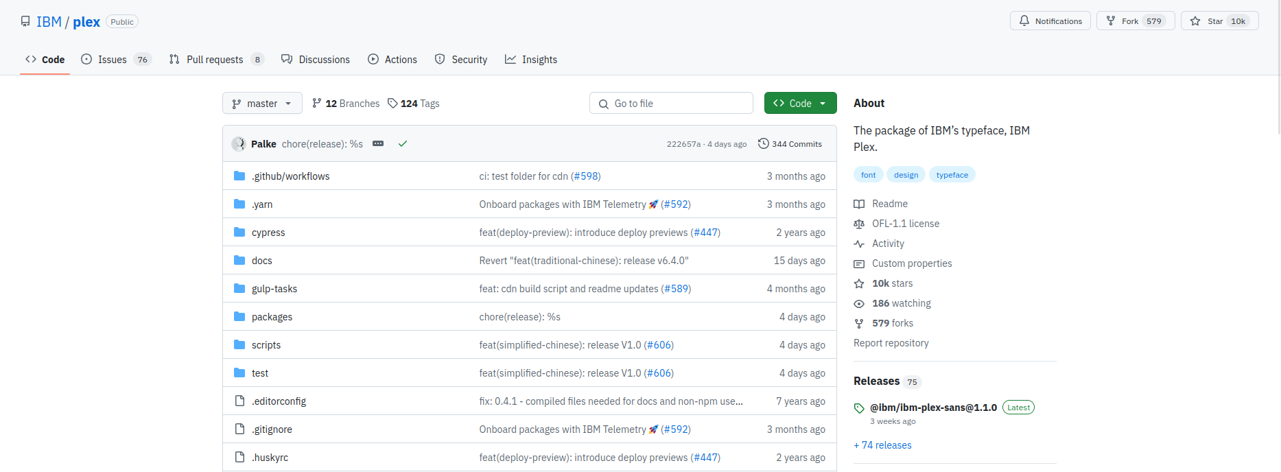Click the repository book icon beside IBM
This screenshot has height=472, width=1281.
[x=25, y=22]
